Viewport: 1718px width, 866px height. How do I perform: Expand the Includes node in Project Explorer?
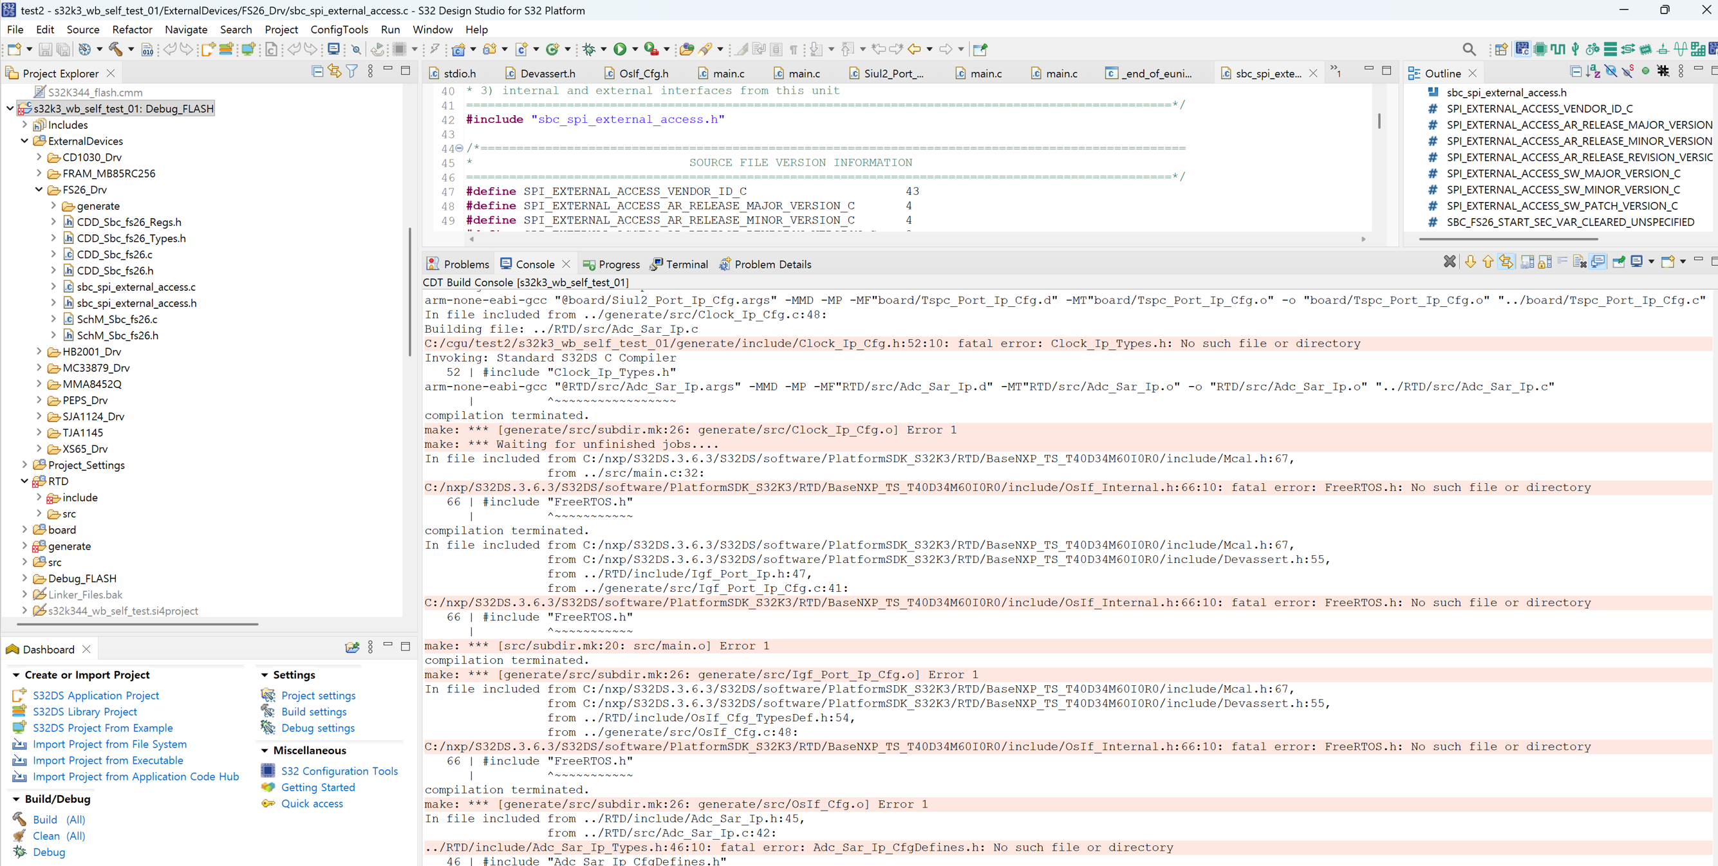pos(24,125)
